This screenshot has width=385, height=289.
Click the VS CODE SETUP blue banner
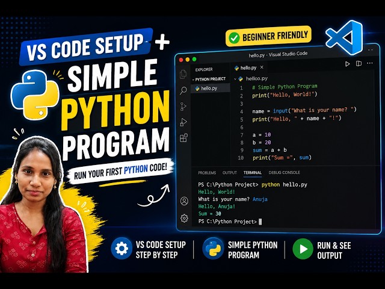pyautogui.click(x=86, y=47)
